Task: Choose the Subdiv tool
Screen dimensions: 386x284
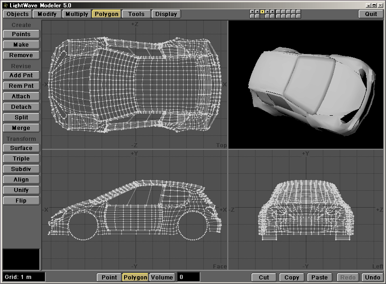Action: coord(21,169)
